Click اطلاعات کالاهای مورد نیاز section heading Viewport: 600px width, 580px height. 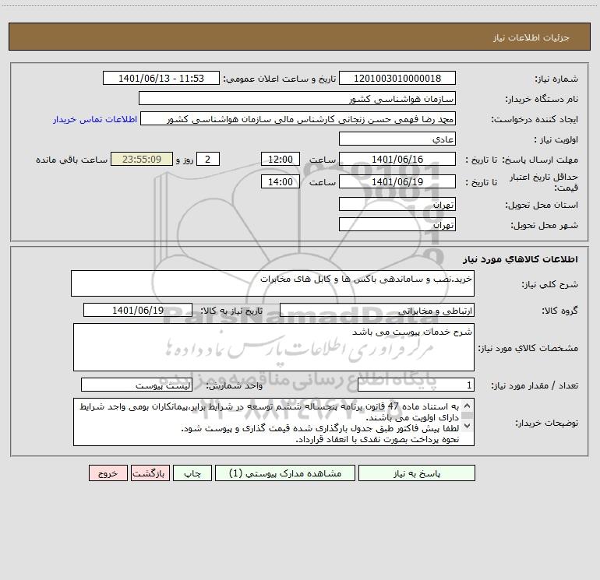[x=521, y=259]
